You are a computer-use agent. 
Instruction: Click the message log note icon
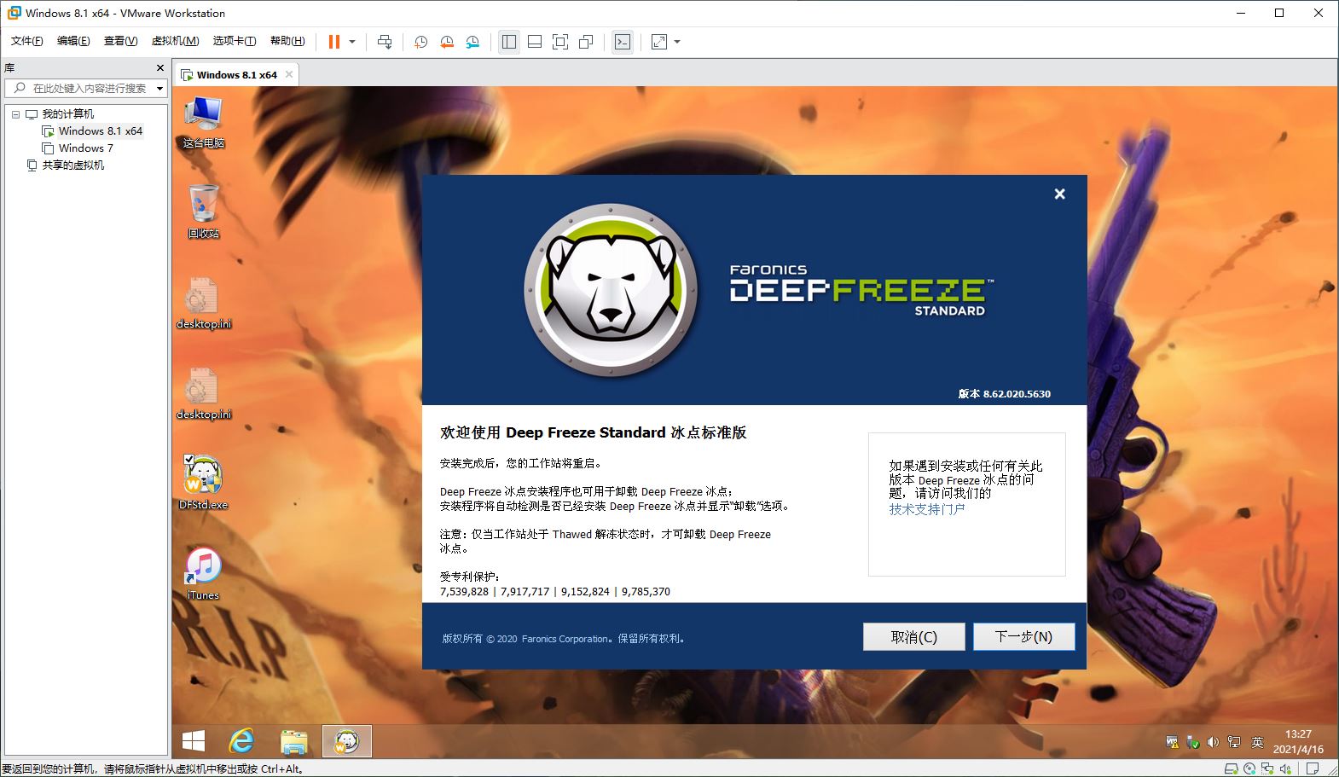[1313, 768]
